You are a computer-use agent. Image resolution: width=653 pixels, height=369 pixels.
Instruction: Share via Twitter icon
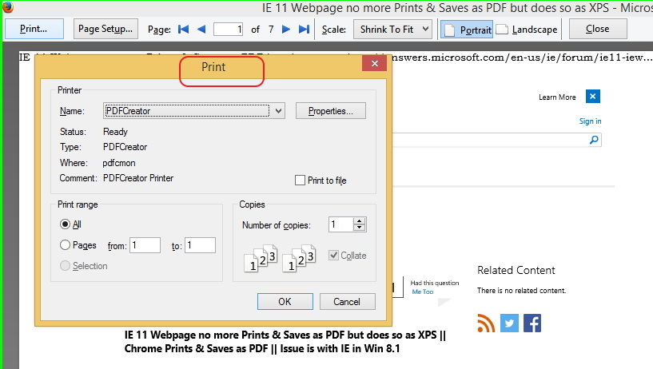509,323
